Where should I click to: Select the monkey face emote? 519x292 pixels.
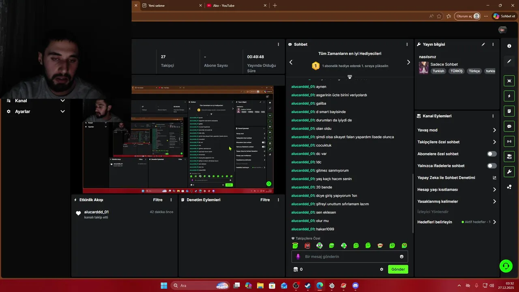(380, 246)
